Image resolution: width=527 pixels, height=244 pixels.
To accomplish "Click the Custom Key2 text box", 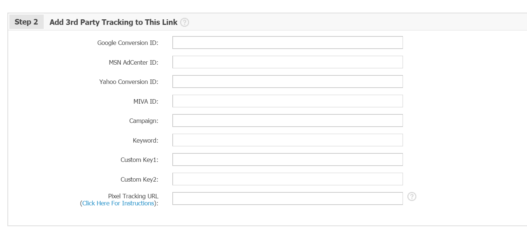I will click(x=287, y=179).
